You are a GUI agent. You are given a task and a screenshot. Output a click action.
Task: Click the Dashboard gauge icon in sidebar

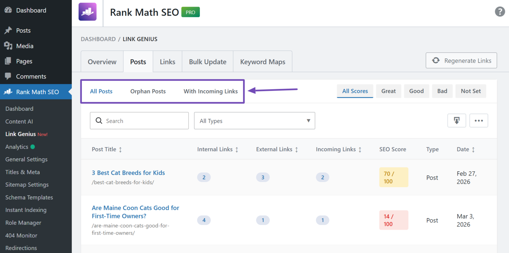click(8, 10)
